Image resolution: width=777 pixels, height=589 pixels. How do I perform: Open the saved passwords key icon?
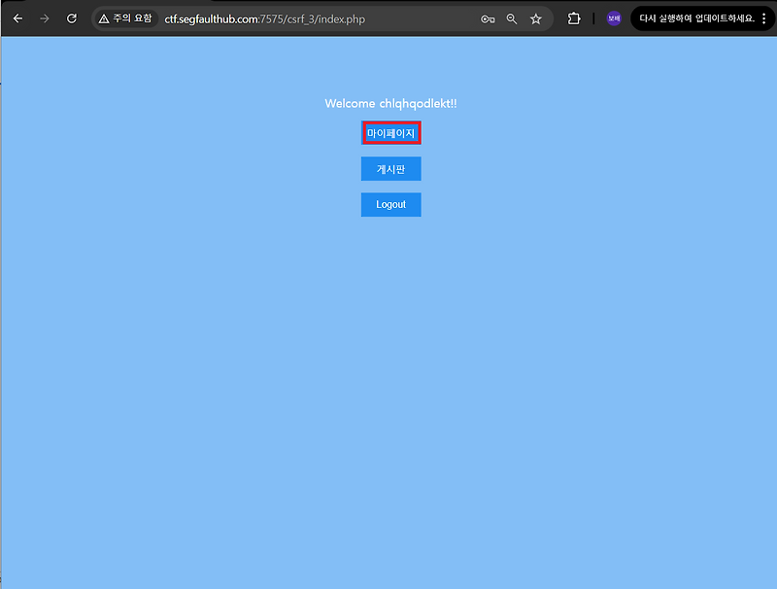tap(488, 17)
